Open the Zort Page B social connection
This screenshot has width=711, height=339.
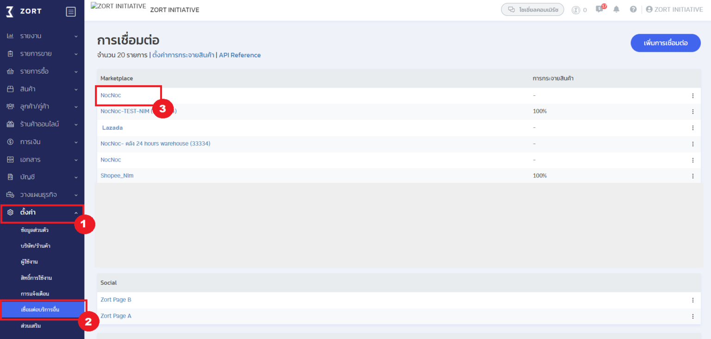coord(116,300)
